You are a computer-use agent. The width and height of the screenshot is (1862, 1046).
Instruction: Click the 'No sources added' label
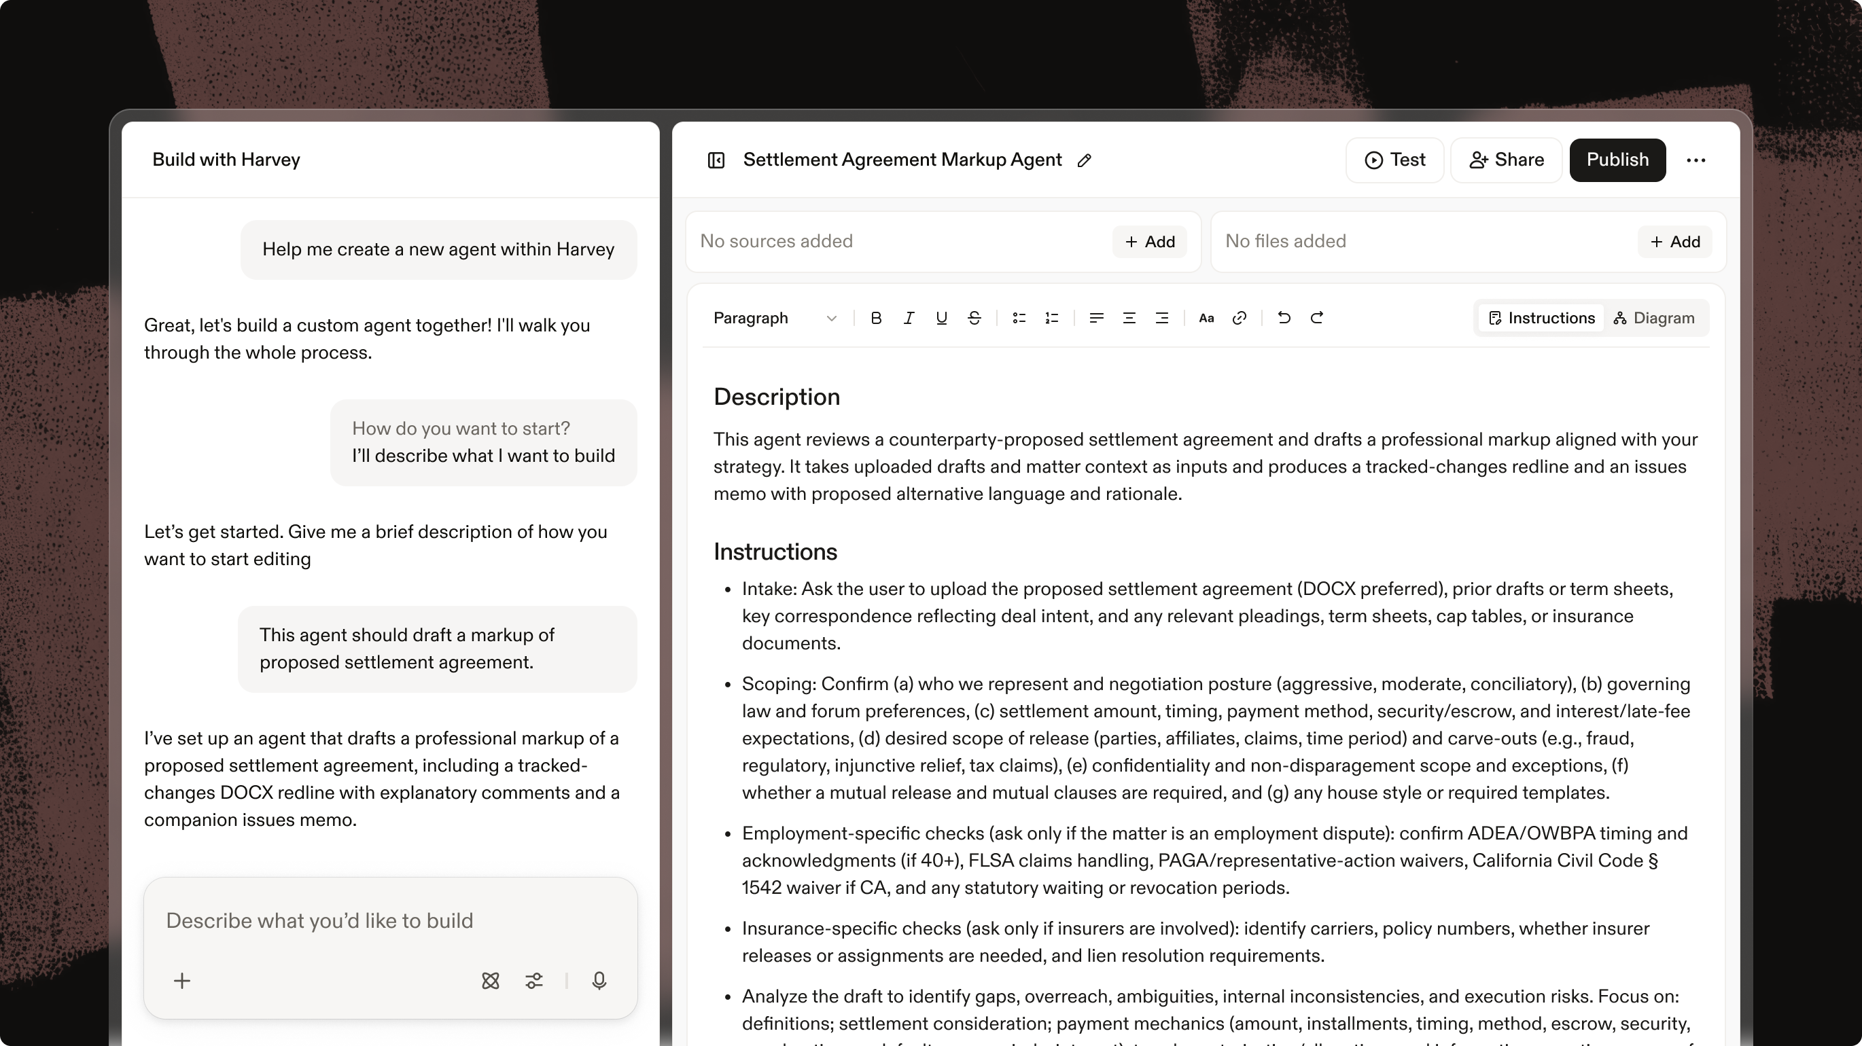tap(776, 241)
